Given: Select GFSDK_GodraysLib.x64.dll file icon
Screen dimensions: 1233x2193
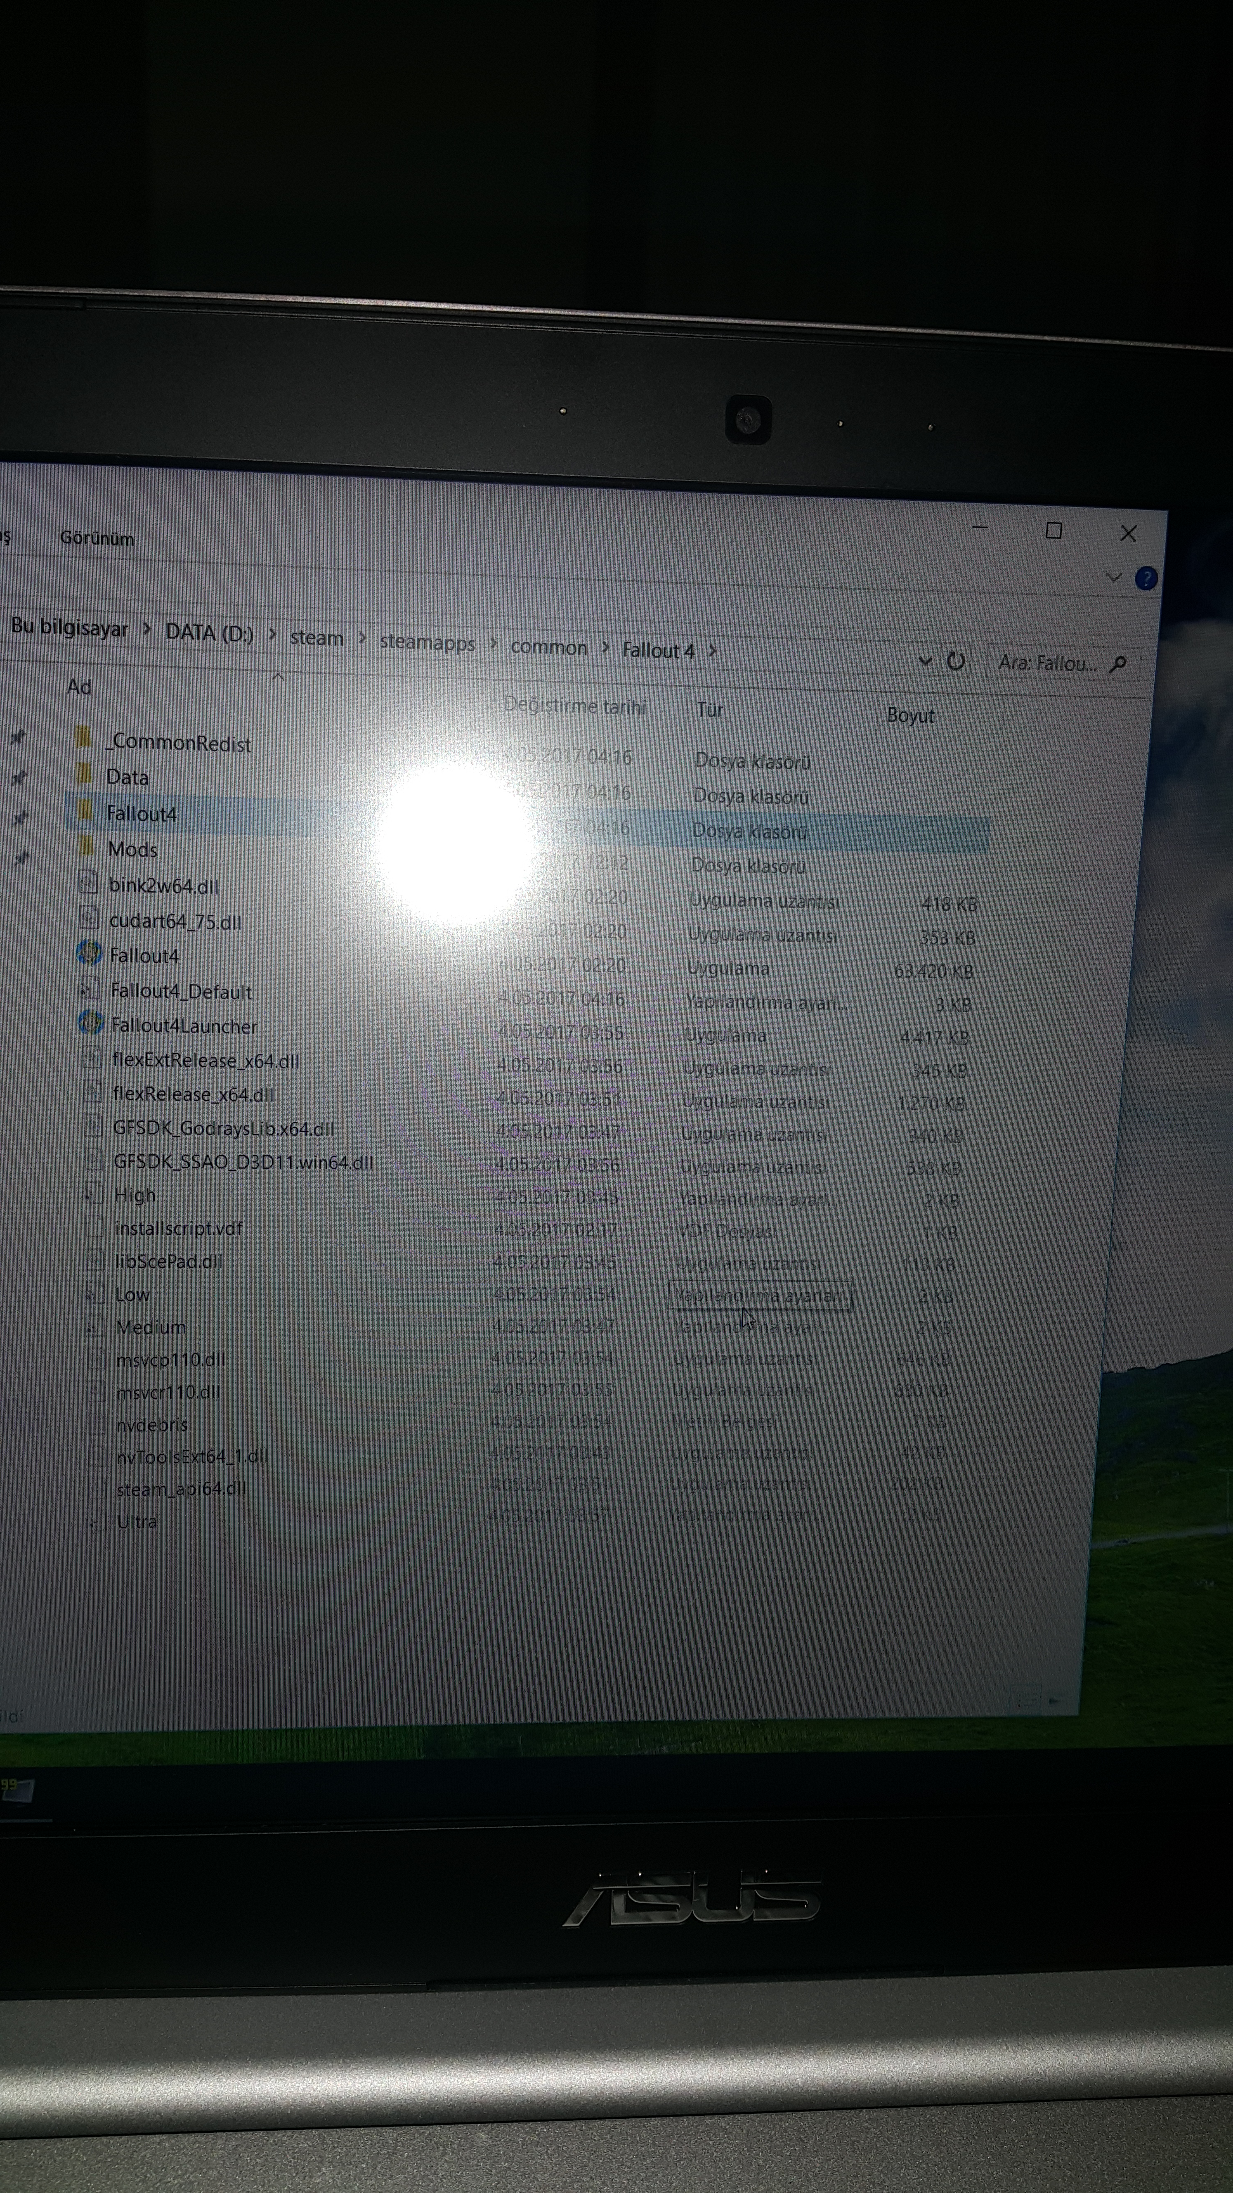Looking at the screenshot, I should point(94,1125).
